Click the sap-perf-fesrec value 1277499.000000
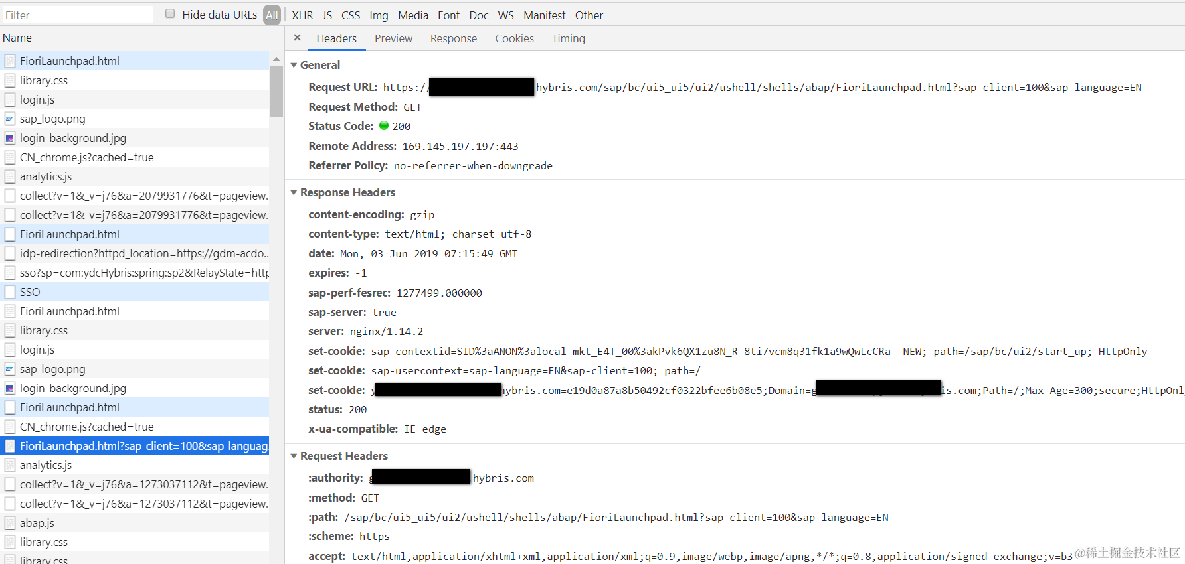The width and height of the screenshot is (1185, 564). 439,293
